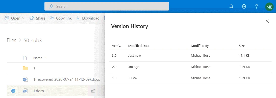Click the Version column header
Viewport: 276px width, 98px height.
tap(117, 46)
